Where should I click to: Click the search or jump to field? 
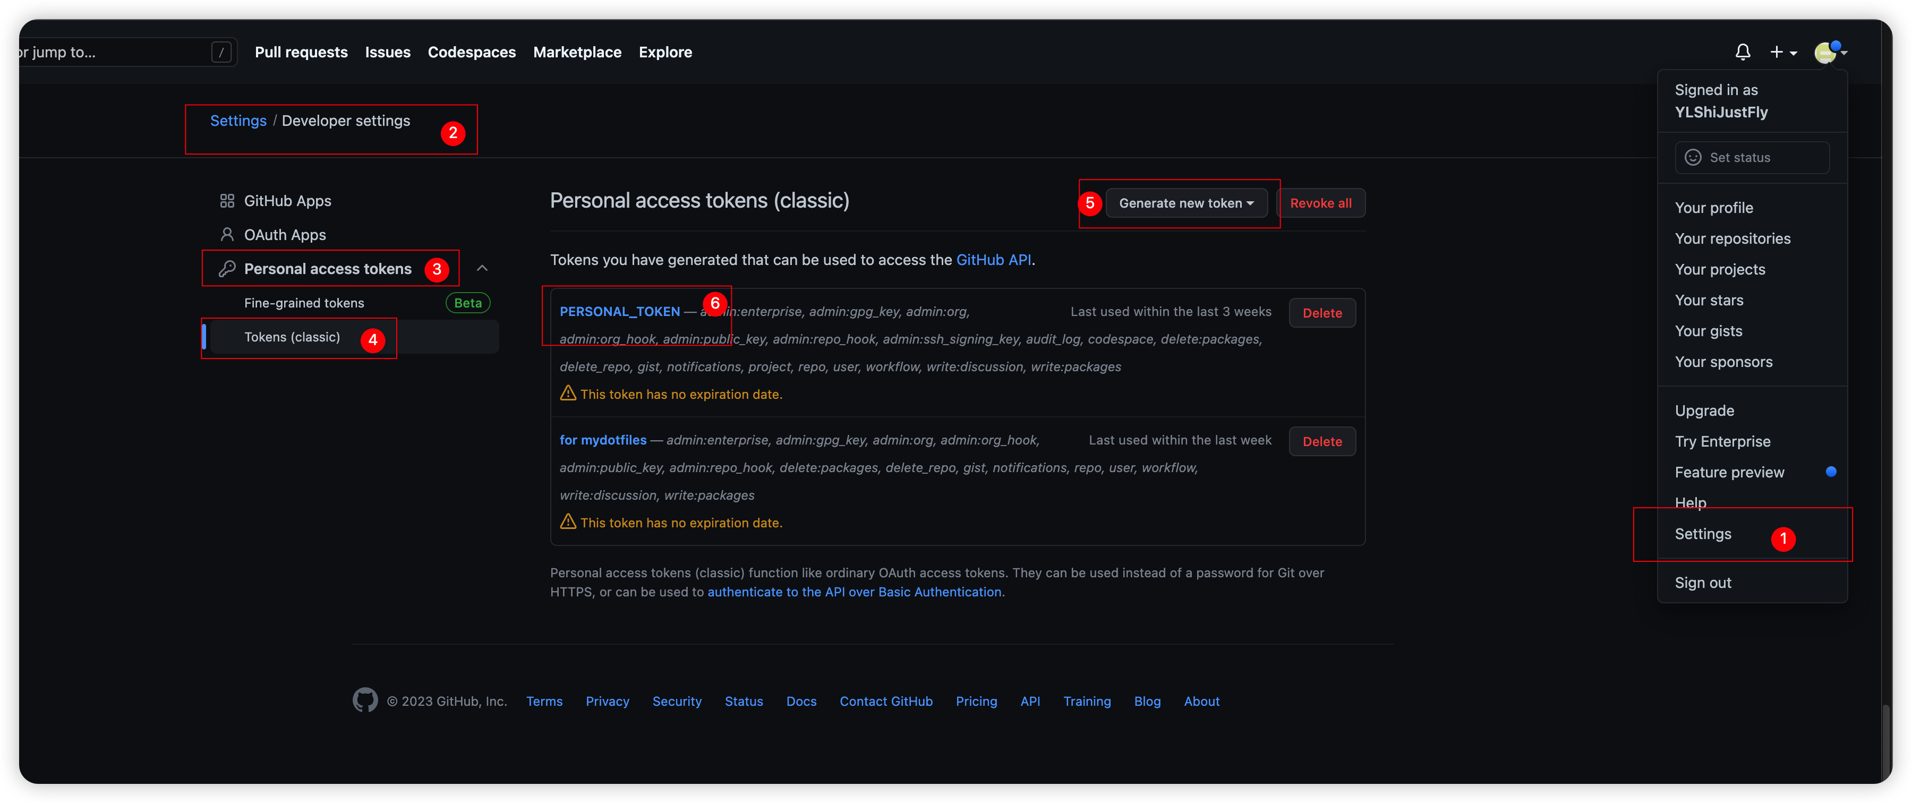click(112, 52)
